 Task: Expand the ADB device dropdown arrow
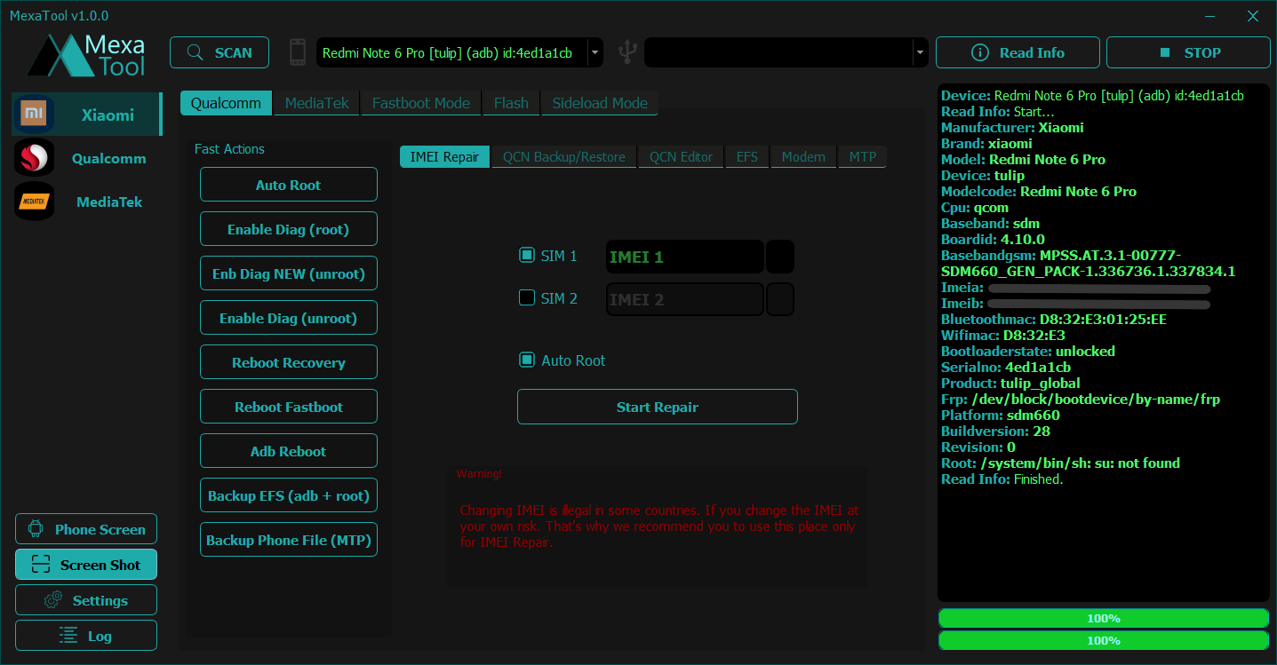pos(595,52)
